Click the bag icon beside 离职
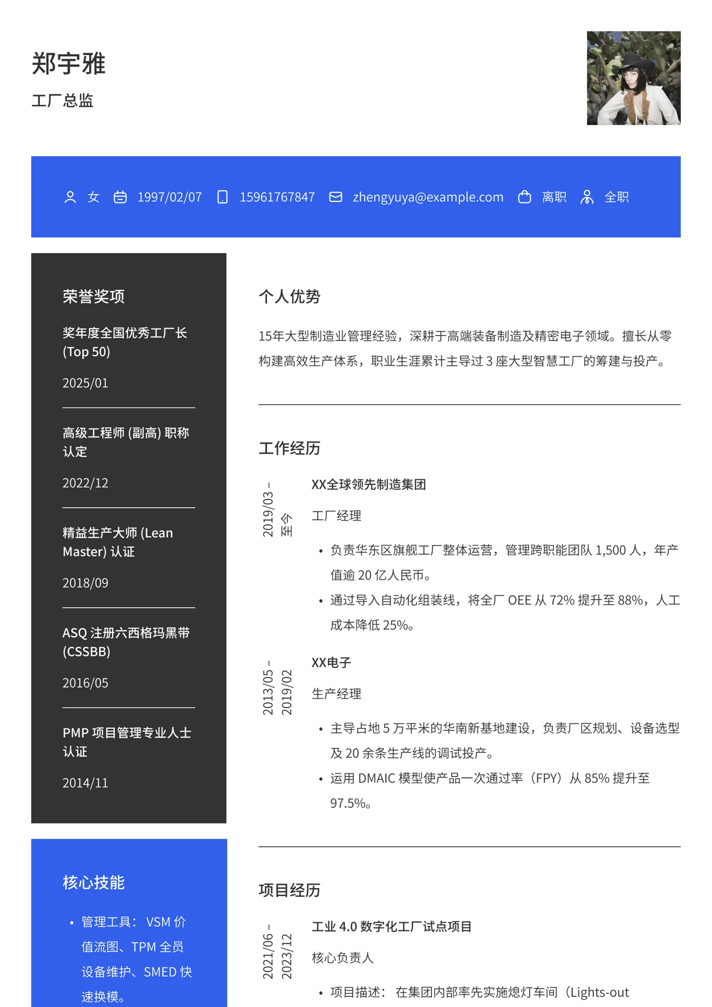The width and height of the screenshot is (712, 1007). pyautogui.click(x=524, y=197)
